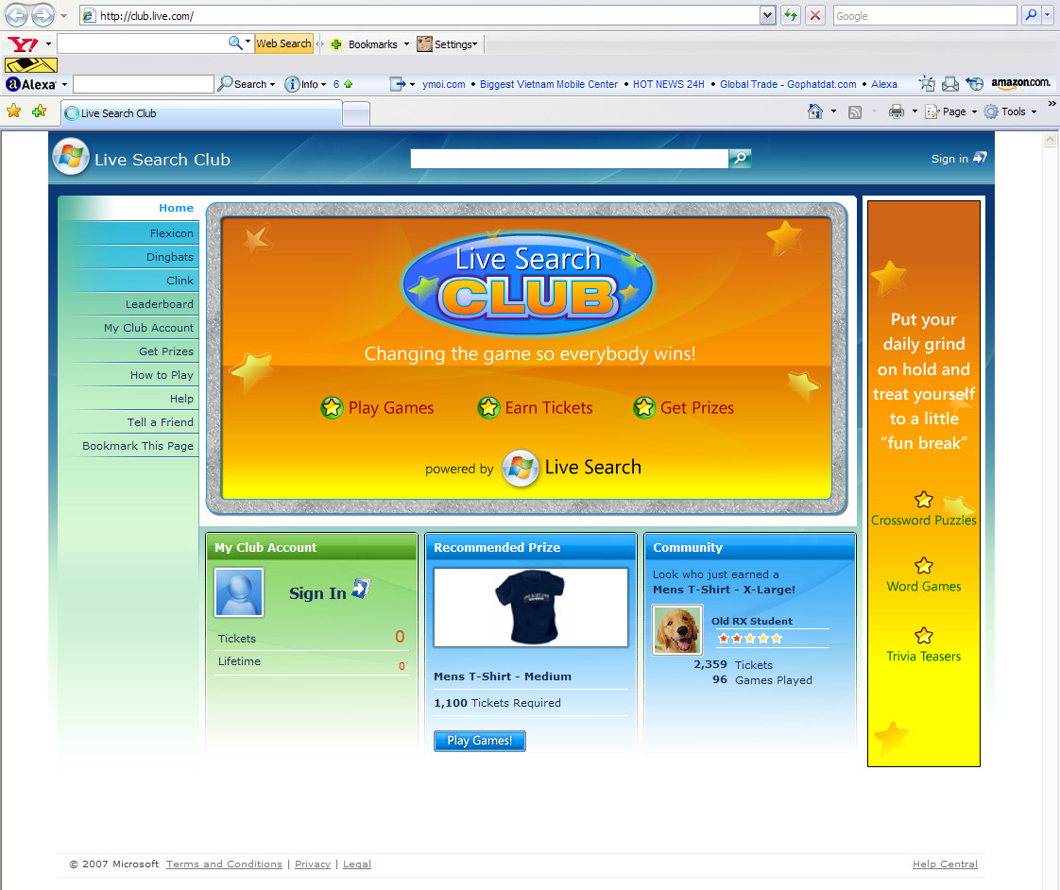Click the Print icon
The height and width of the screenshot is (890, 1060).
897,111
